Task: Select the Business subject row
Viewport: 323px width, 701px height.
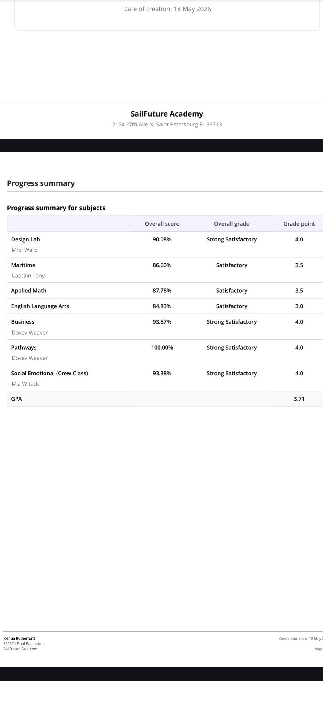Action: click(165, 327)
